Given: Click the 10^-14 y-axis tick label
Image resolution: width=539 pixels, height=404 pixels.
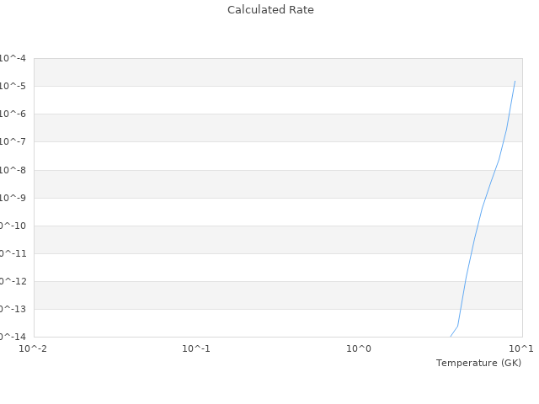Looking at the screenshot, I should [13, 337].
